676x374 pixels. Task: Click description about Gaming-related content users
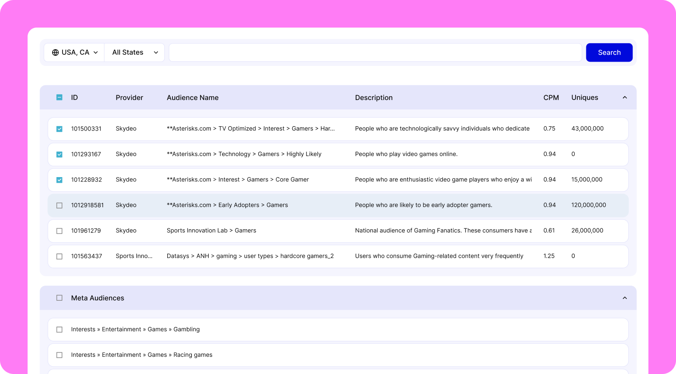(x=439, y=256)
